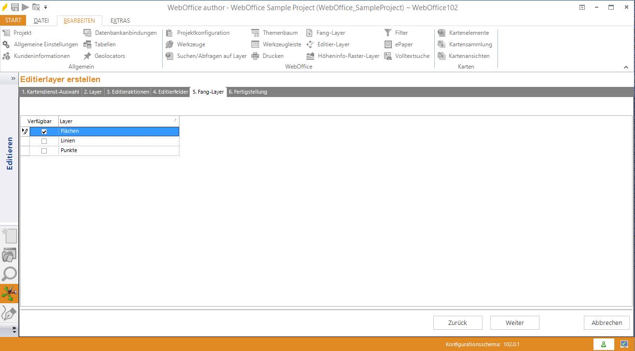Open the Themenbaum icon

click(255, 33)
